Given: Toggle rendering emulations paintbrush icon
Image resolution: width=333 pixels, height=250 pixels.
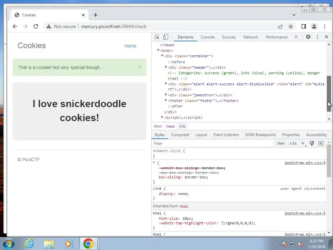Looking at the screenshot, I should [312, 143].
